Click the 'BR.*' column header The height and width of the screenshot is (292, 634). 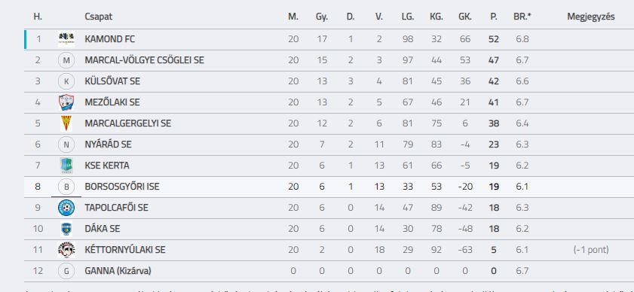[x=522, y=17]
